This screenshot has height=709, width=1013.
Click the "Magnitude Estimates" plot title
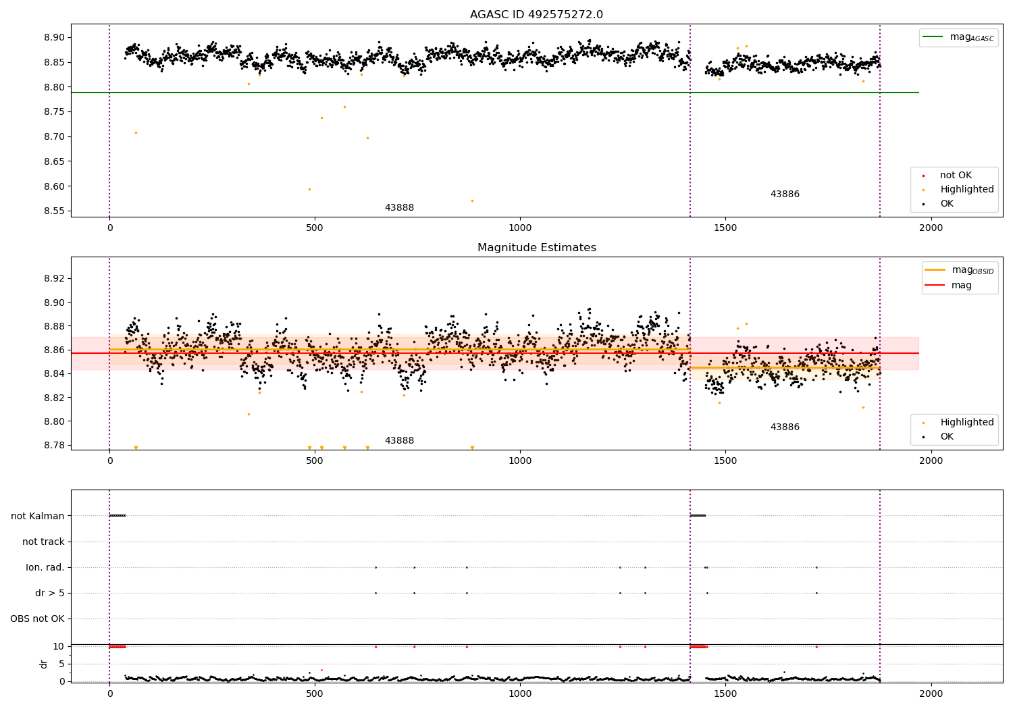[536, 248]
